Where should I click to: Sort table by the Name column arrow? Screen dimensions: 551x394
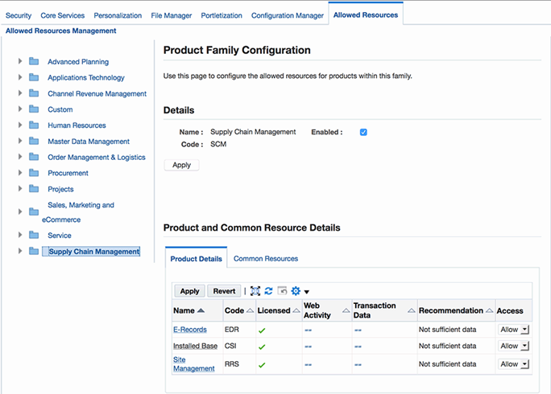(201, 310)
